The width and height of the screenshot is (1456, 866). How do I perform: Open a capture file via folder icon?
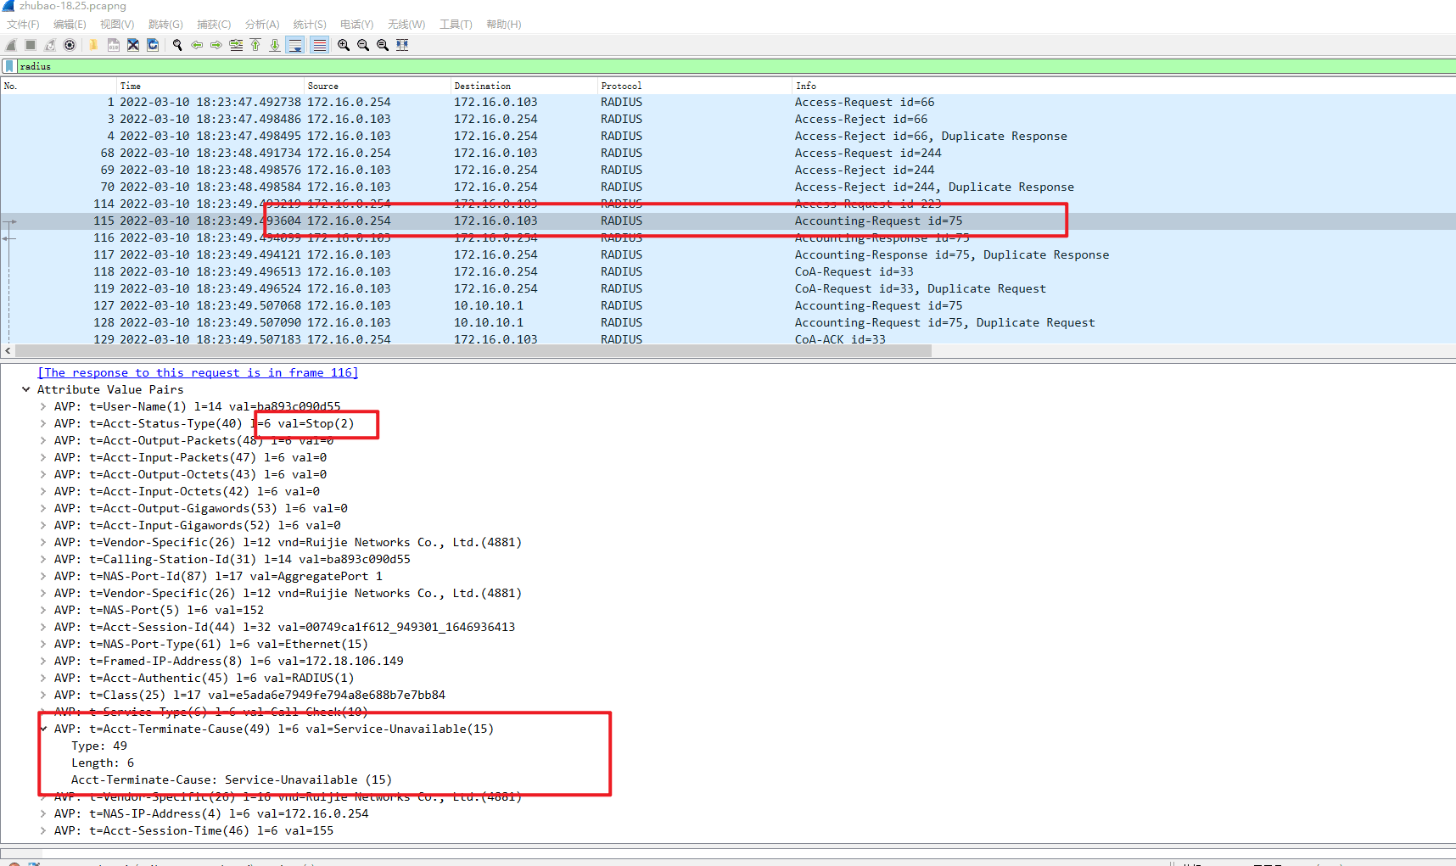coord(93,45)
